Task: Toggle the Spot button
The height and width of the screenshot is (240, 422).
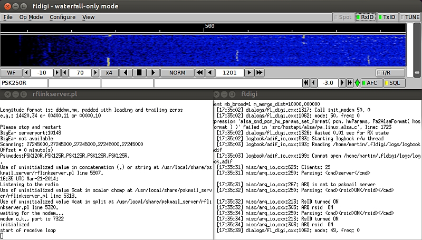Action: click(x=343, y=17)
